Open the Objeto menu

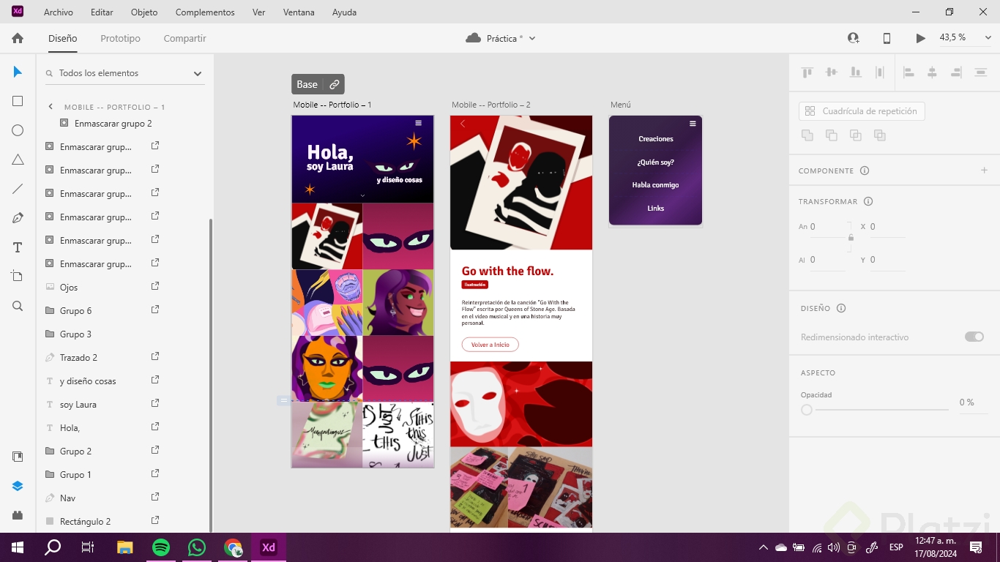[144, 12]
